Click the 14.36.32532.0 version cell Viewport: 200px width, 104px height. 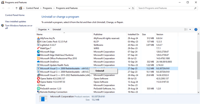pos(162,75)
